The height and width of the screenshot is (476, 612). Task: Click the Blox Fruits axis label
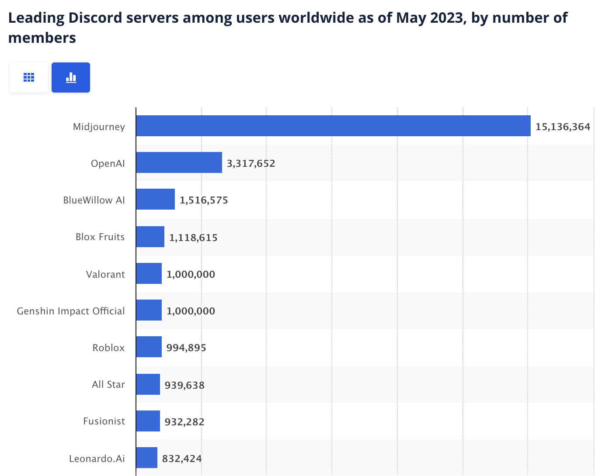coord(100,237)
